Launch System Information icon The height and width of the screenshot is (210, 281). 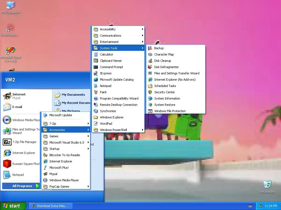(x=150, y=98)
